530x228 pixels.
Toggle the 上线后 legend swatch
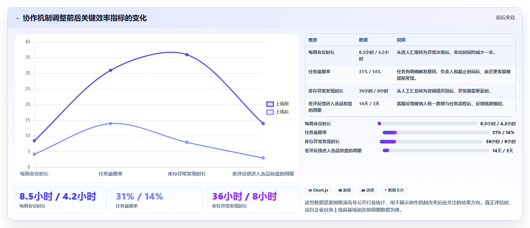(270, 112)
